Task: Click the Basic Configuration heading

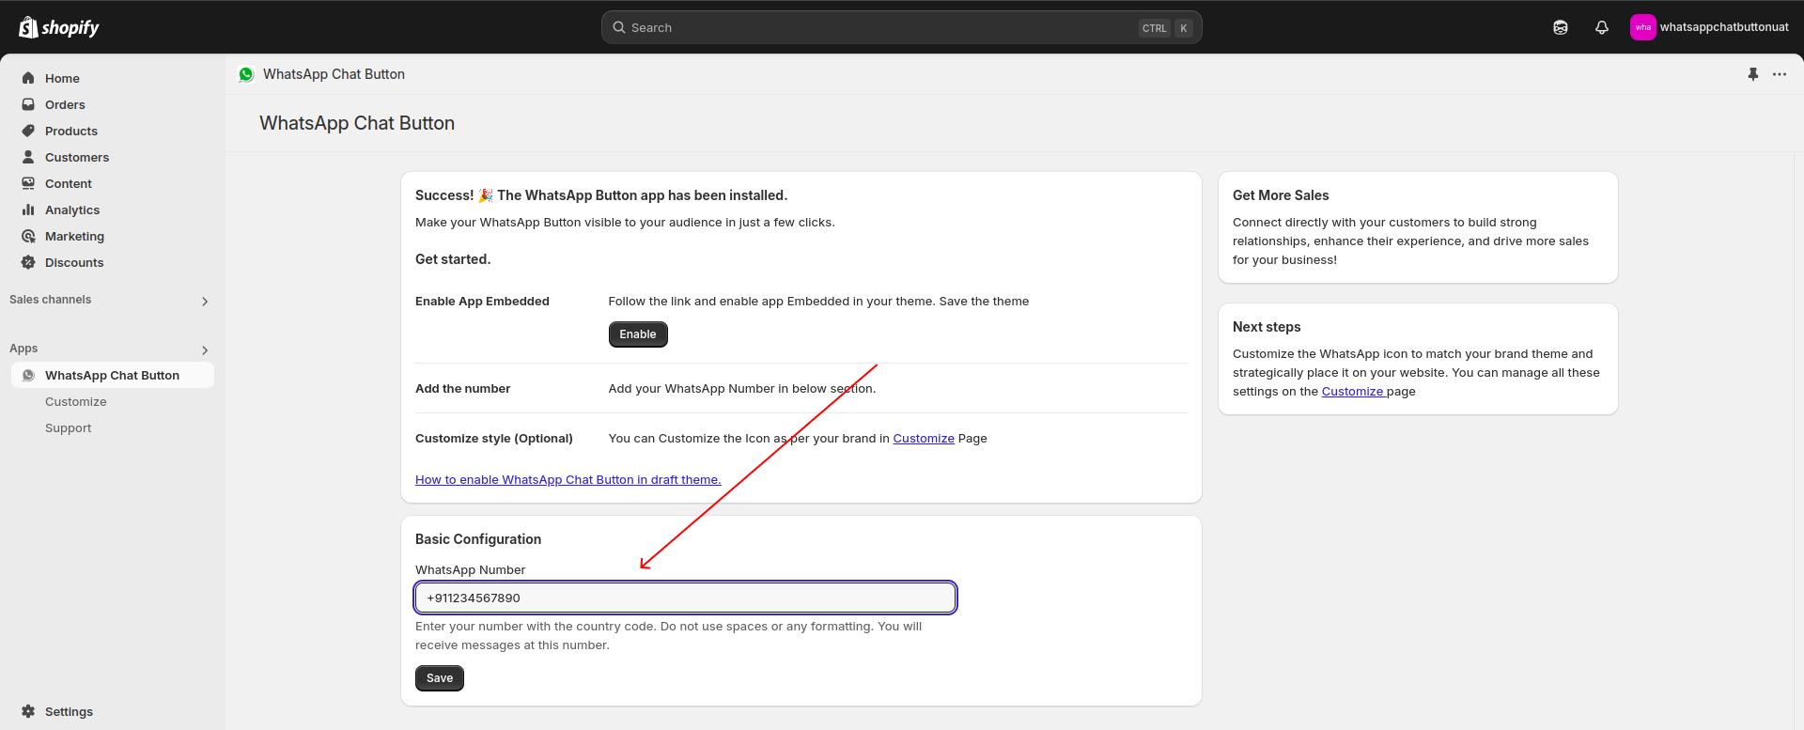Action: pos(478,539)
